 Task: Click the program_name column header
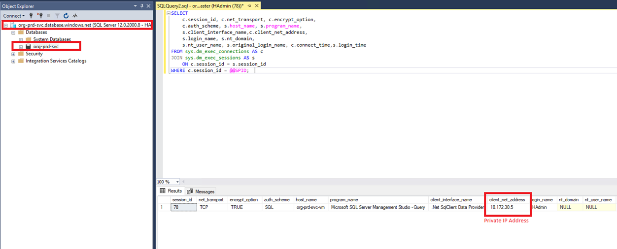coord(378,200)
